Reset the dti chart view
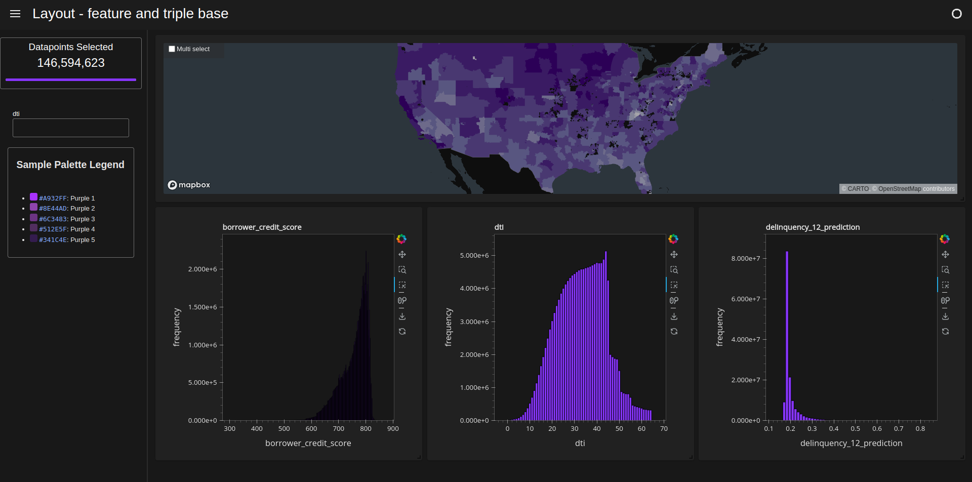The width and height of the screenshot is (972, 482). pyautogui.click(x=674, y=331)
